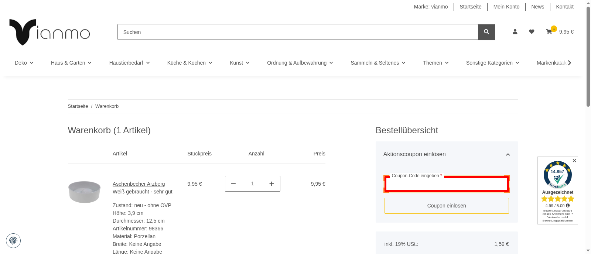
Task: Open the Haustierbedarf category menu
Action: click(x=129, y=63)
